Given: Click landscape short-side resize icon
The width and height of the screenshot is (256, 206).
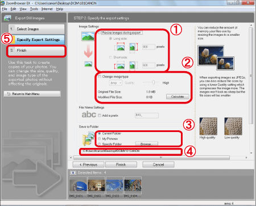Looking at the screenshot, I should [120, 65].
